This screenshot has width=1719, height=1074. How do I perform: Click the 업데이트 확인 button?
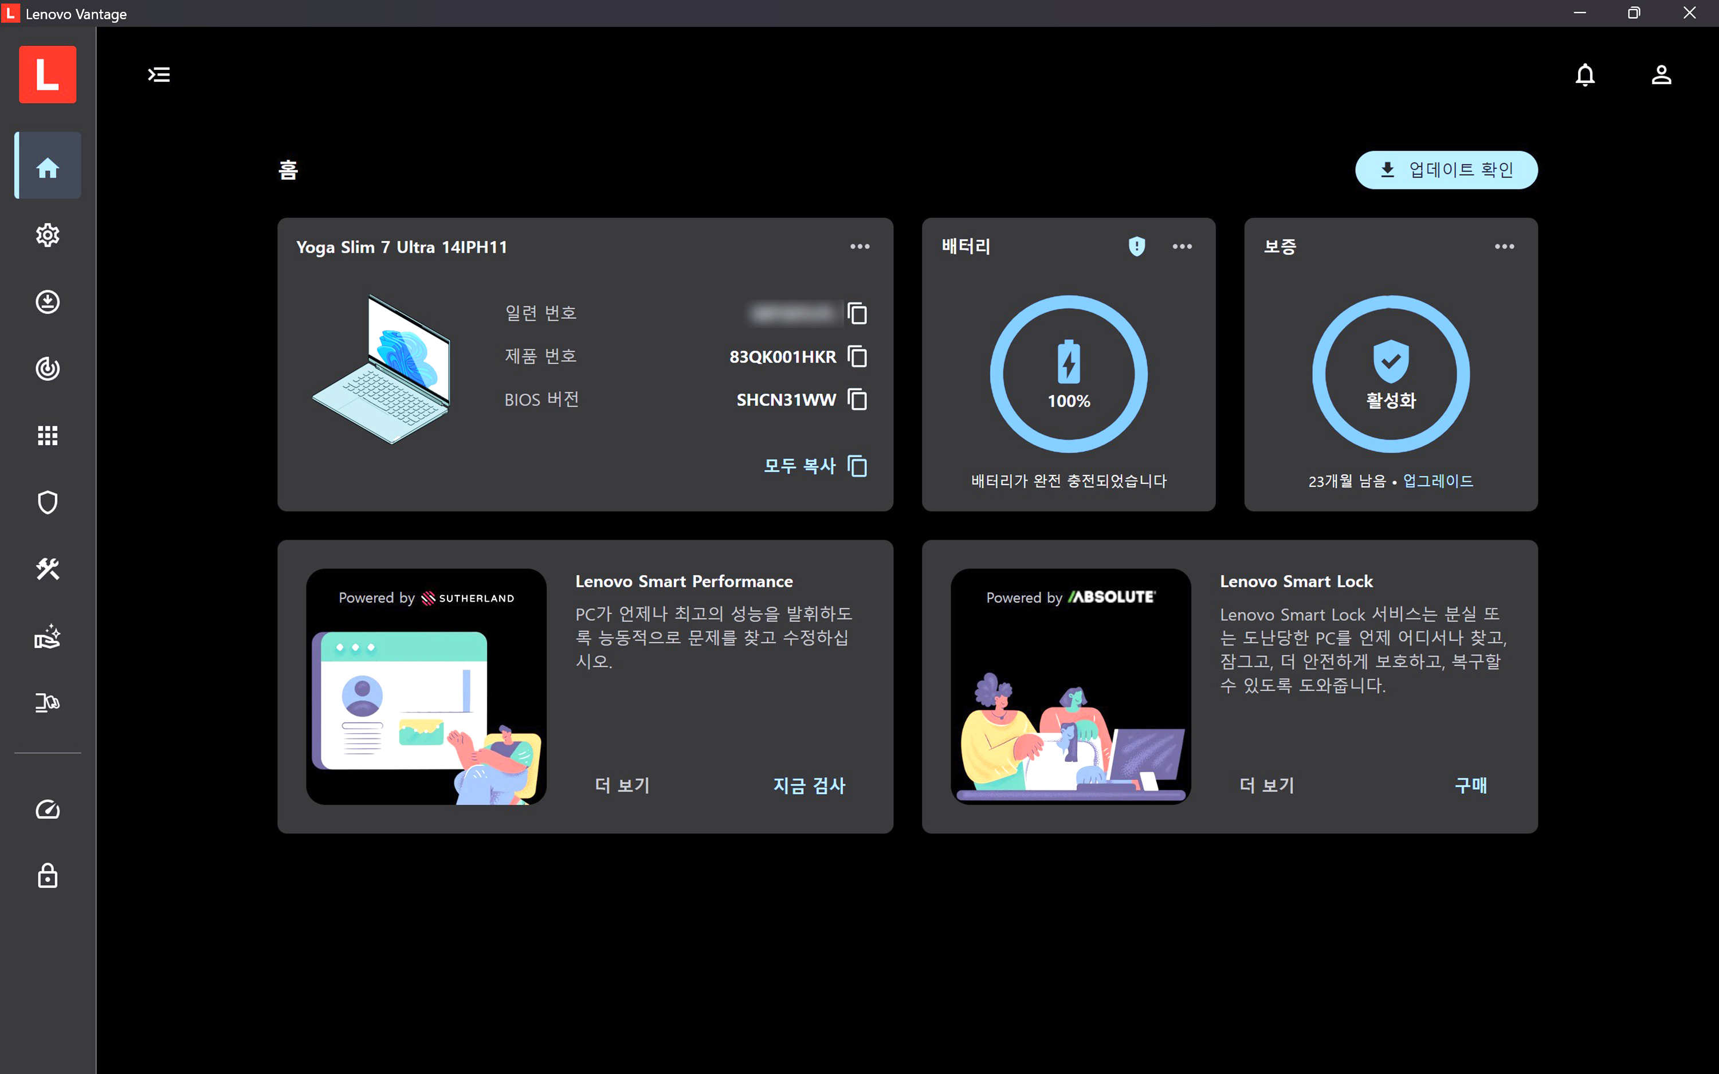1446,170
